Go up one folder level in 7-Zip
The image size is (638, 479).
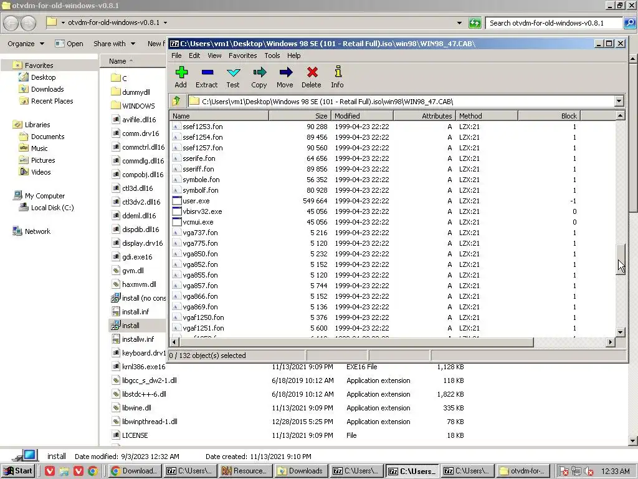click(176, 101)
